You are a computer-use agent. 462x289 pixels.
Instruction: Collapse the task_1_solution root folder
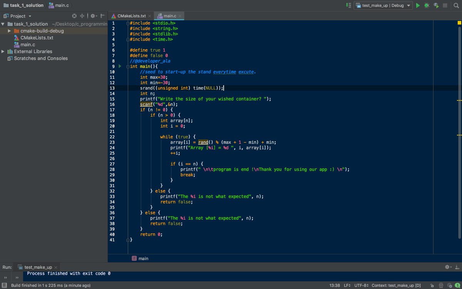[x=3, y=24]
